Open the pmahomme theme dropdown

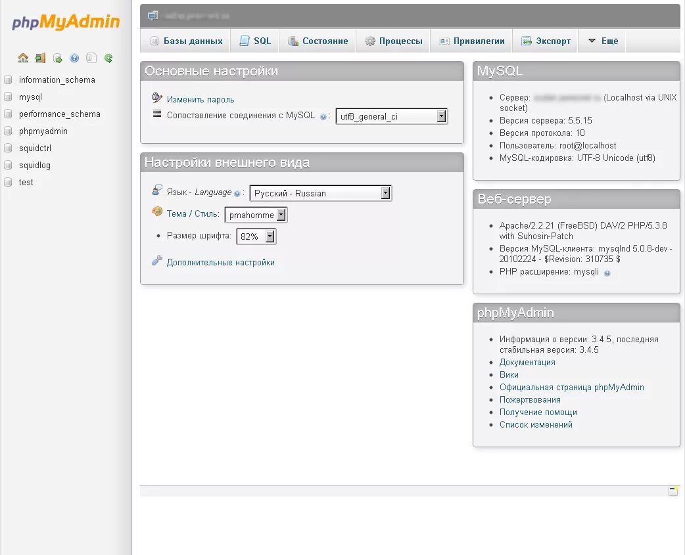pos(256,215)
